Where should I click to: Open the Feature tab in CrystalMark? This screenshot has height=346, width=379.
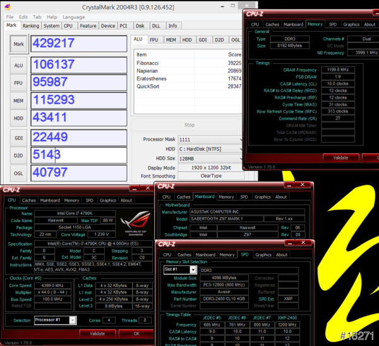[x=88, y=26]
